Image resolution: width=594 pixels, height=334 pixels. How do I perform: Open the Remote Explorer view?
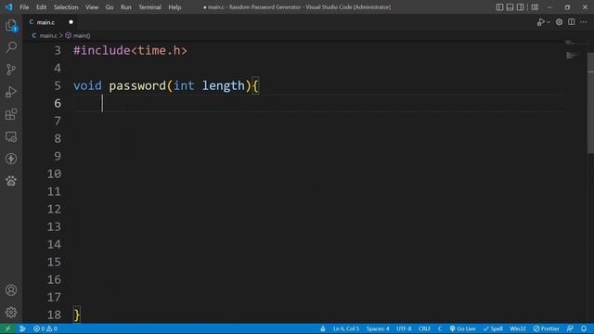tap(11, 136)
